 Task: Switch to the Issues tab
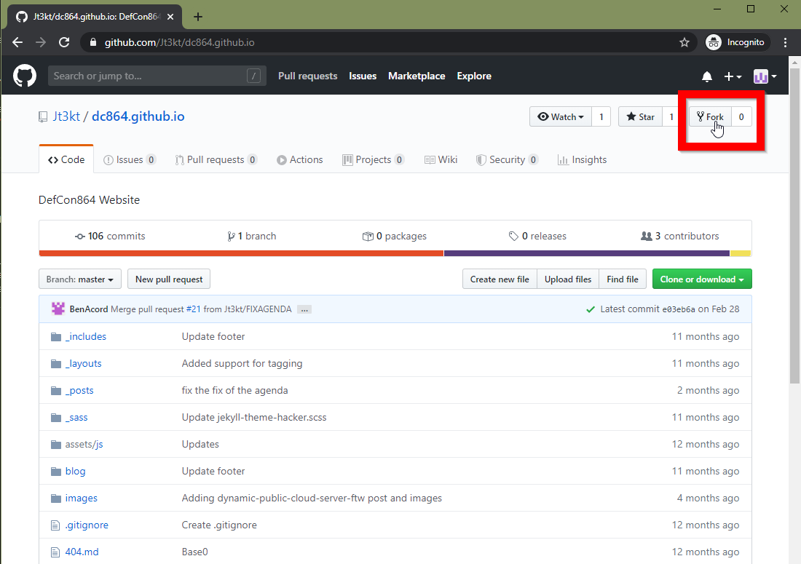coord(130,159)
